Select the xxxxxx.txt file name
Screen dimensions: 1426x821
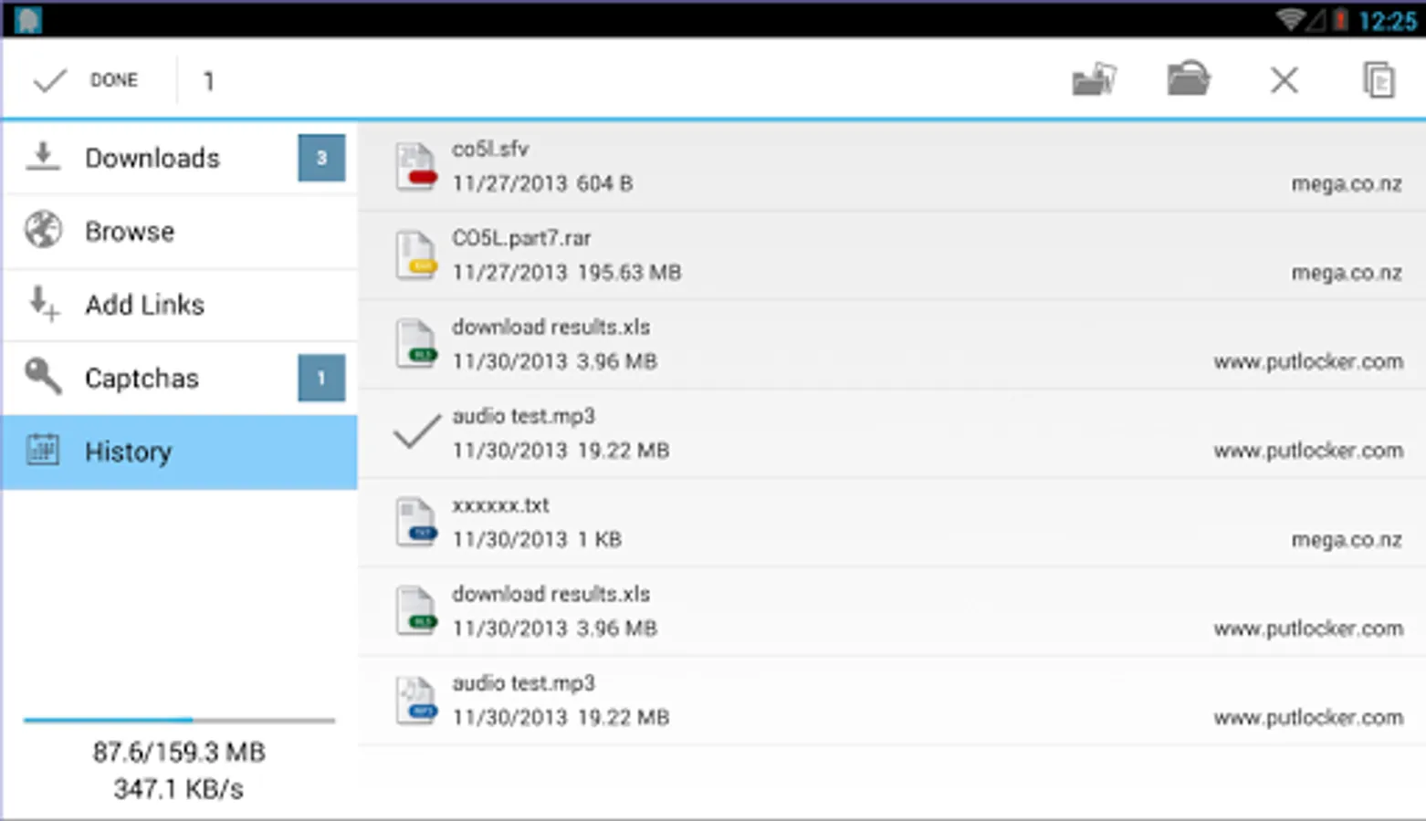click(x=500, y=505)
